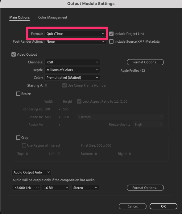Open the Format dropdown showing QuickTime
This screenshot has width=182, height=214.
[x=75, y=34]
